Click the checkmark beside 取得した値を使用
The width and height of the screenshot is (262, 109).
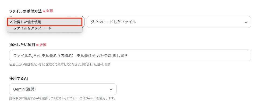point(10,22)
